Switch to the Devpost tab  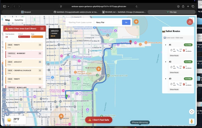pos(26,12)
